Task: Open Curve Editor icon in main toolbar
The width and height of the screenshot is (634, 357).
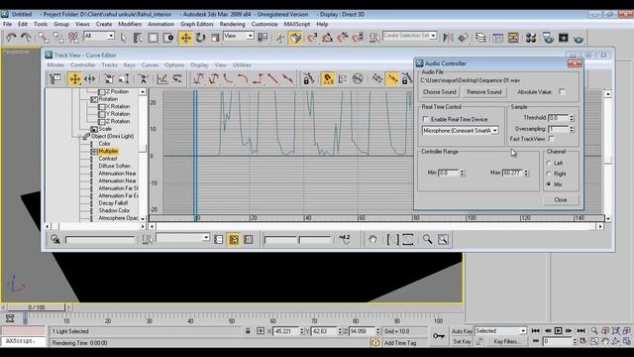Action: click(x=497, y=38)
